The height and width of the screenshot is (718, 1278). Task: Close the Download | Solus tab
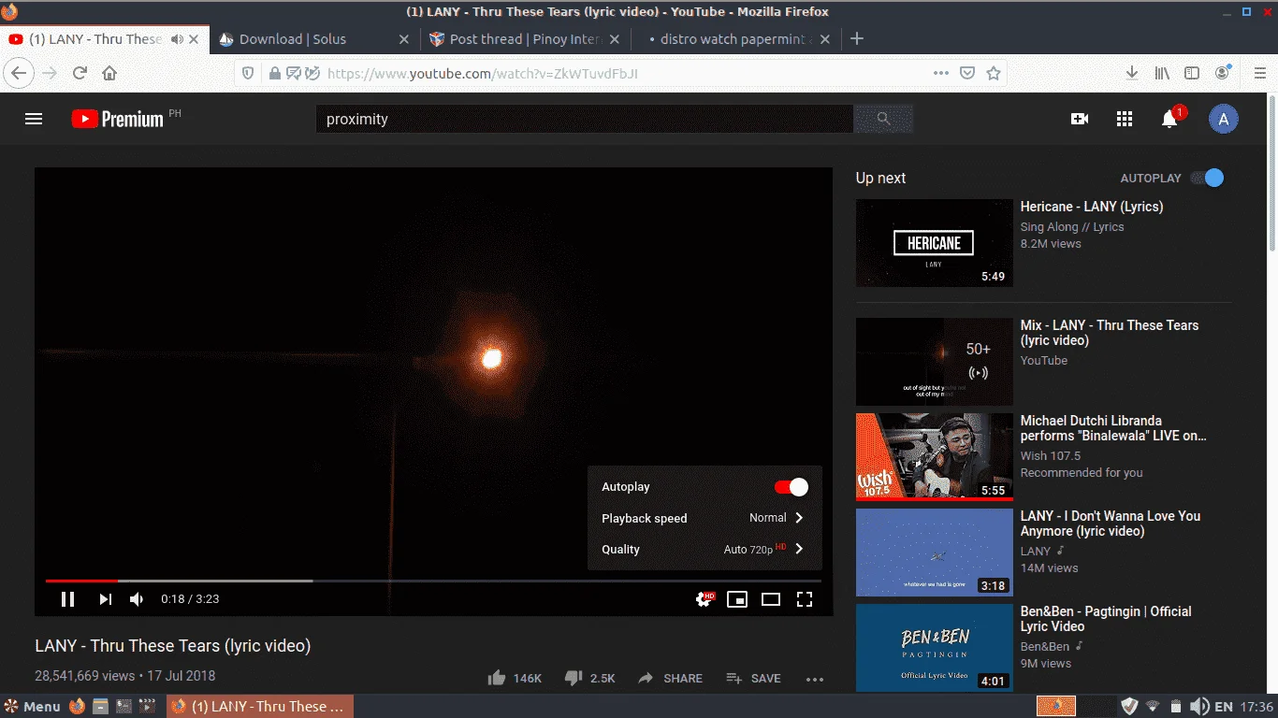click(x=404, y=39)
